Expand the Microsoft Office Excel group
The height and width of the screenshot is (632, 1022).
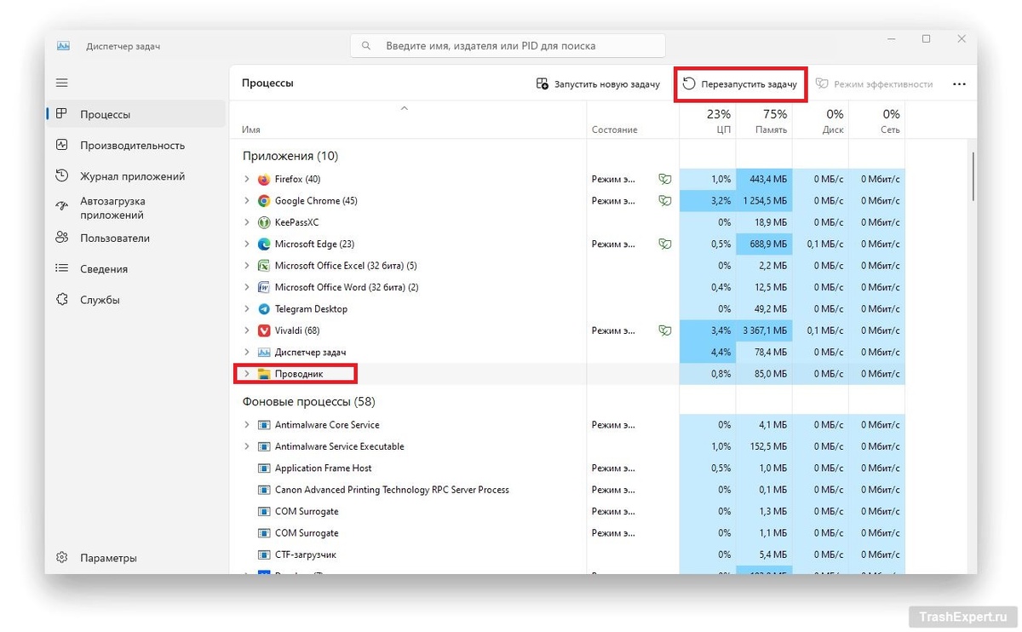point(247,266)
